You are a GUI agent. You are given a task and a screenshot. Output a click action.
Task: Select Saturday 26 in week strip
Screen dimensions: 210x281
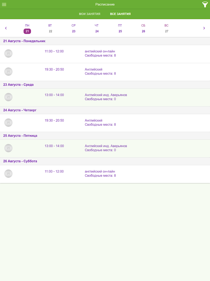(143, 28)
